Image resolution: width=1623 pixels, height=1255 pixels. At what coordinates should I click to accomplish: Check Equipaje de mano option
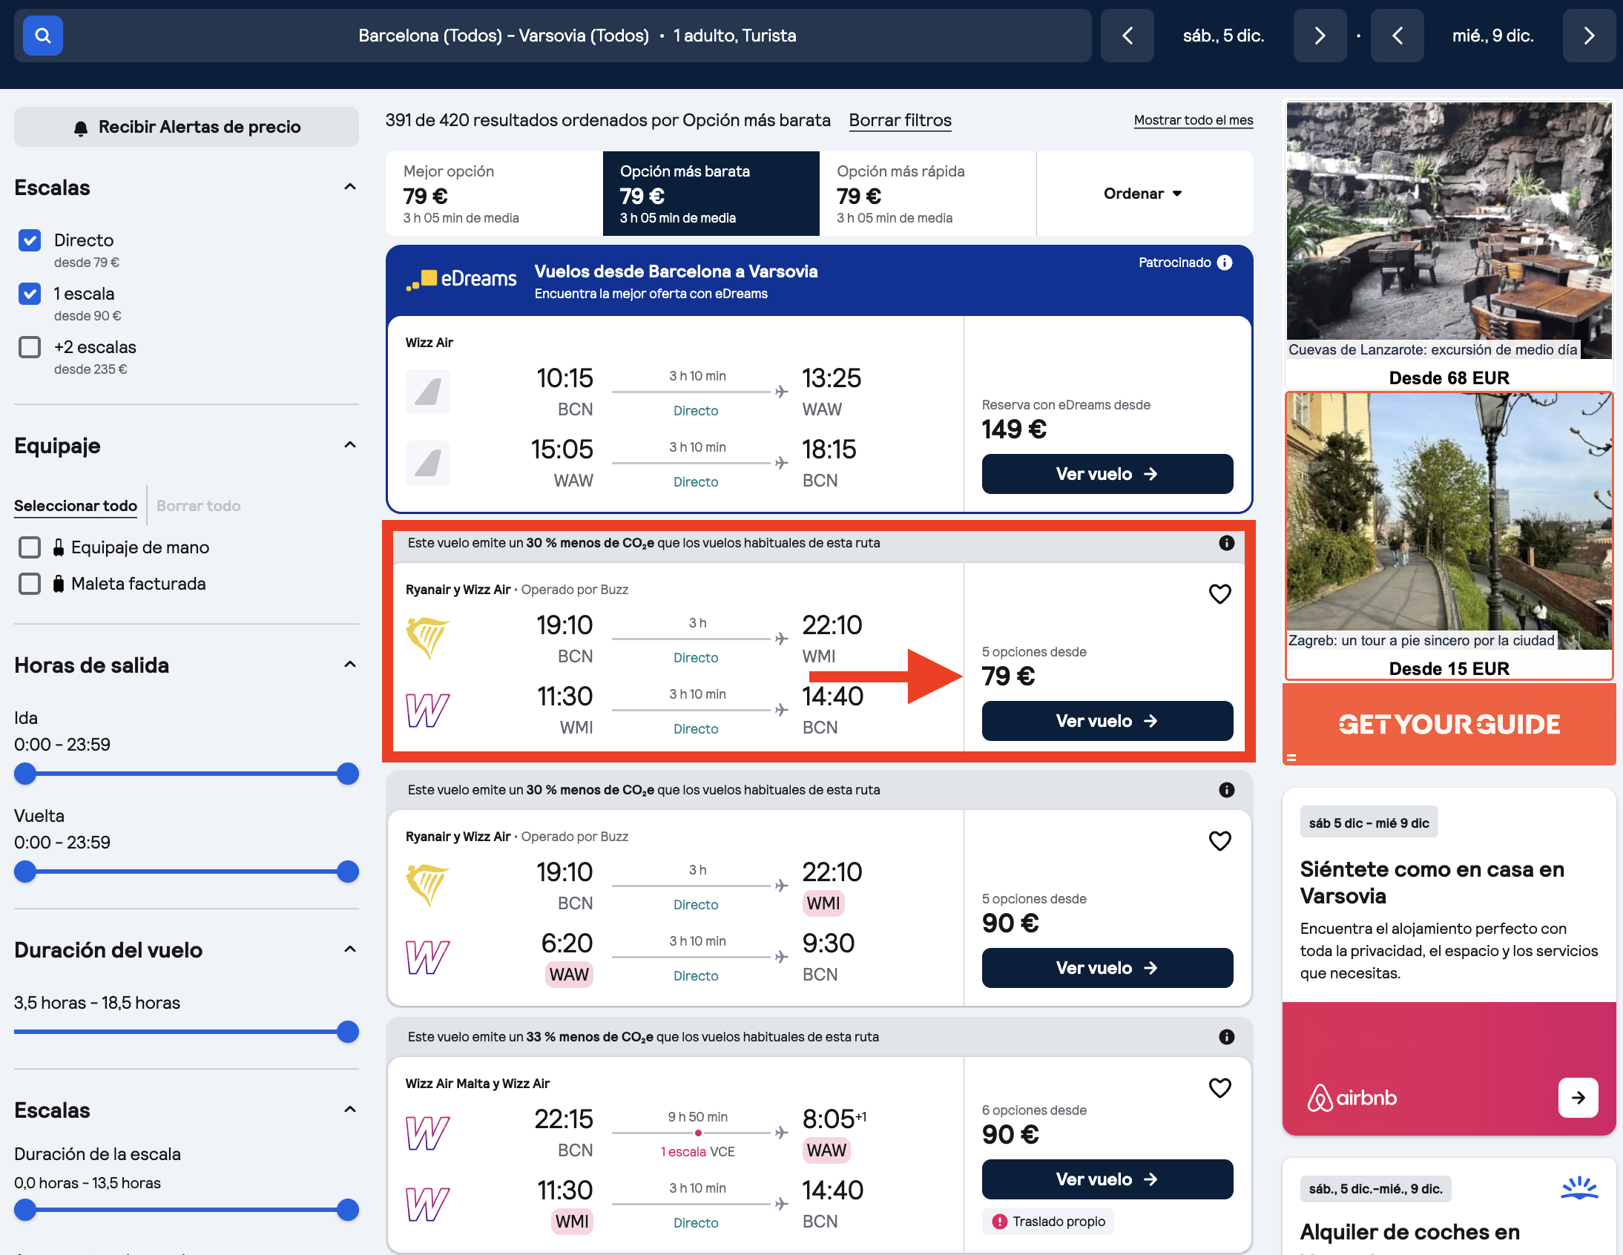30,547
